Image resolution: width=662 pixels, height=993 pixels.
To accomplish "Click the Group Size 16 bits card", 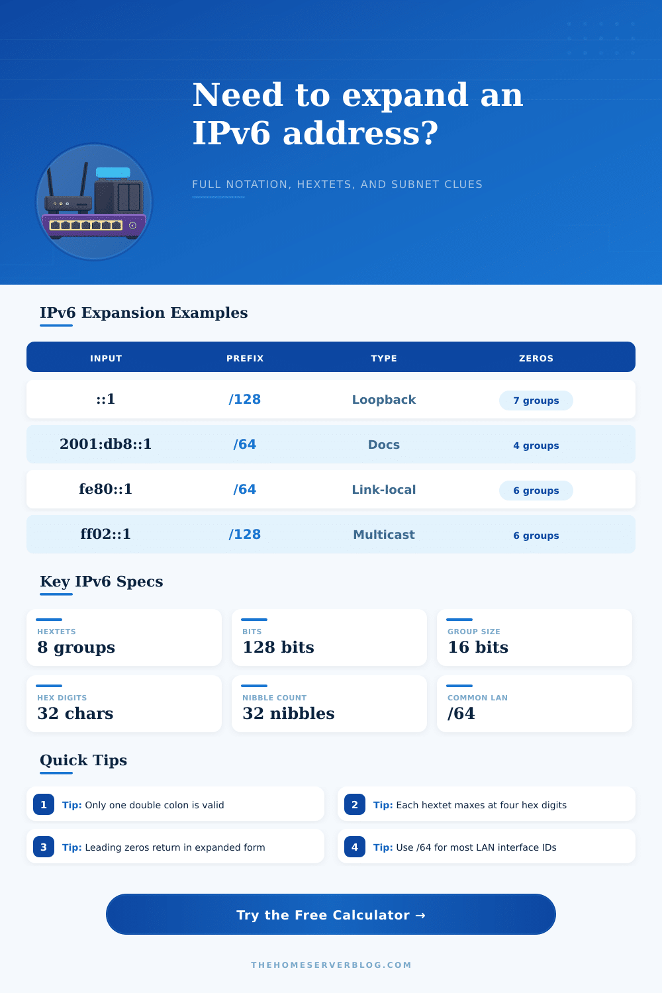I will 534,638.
